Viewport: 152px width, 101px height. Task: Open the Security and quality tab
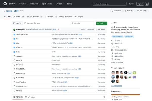point(64,17)
